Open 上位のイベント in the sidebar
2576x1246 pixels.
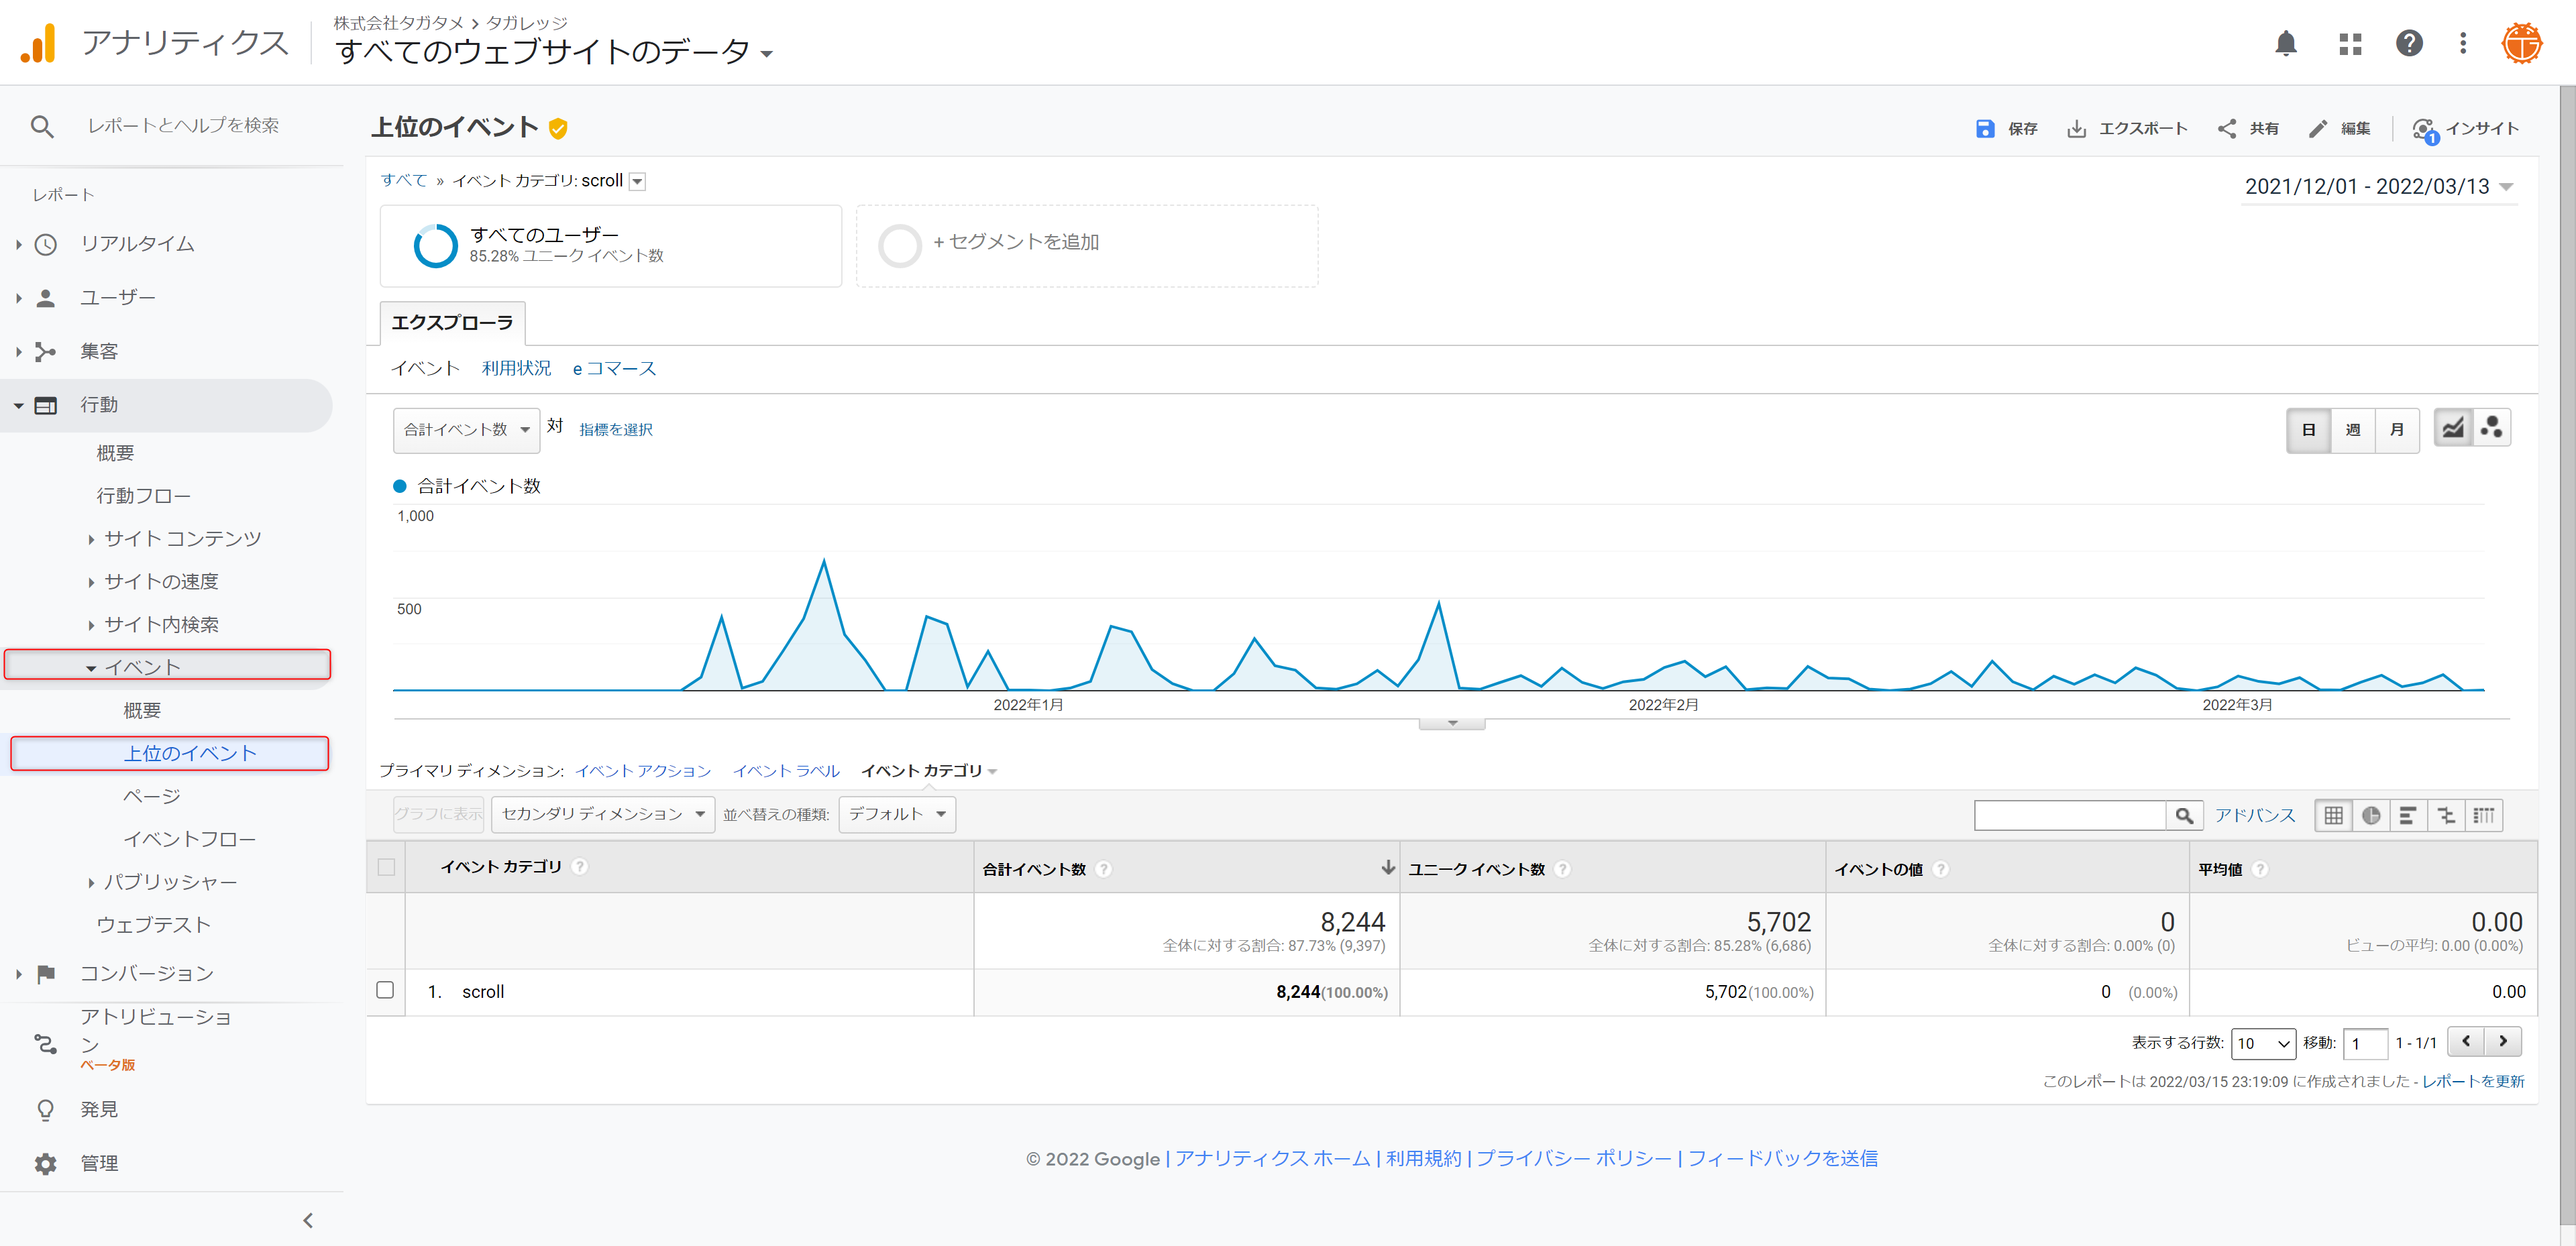pos(190,753)
